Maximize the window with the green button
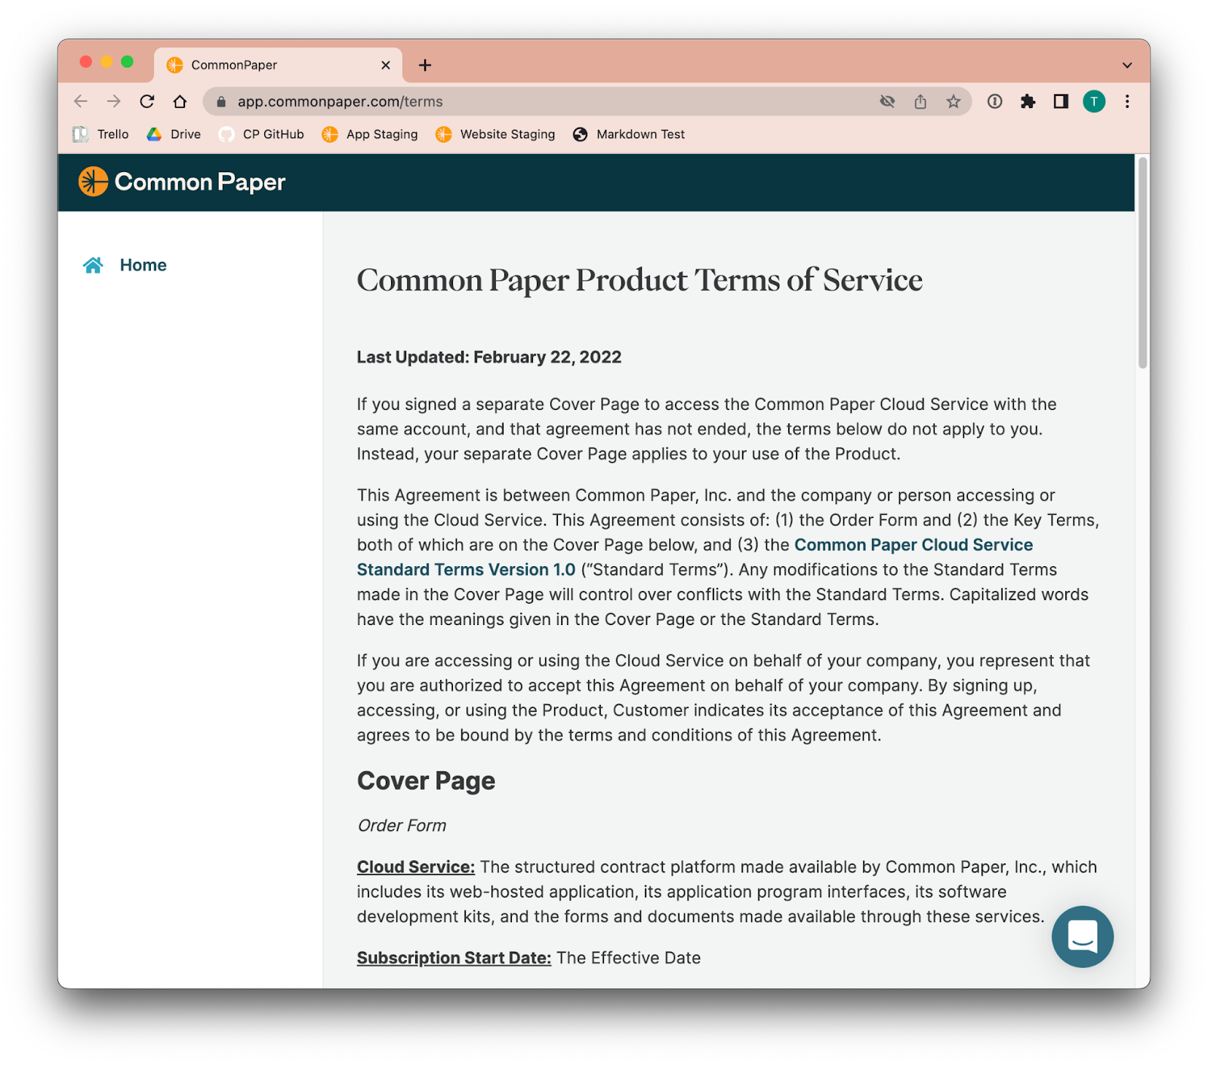 tap(127, 62)
